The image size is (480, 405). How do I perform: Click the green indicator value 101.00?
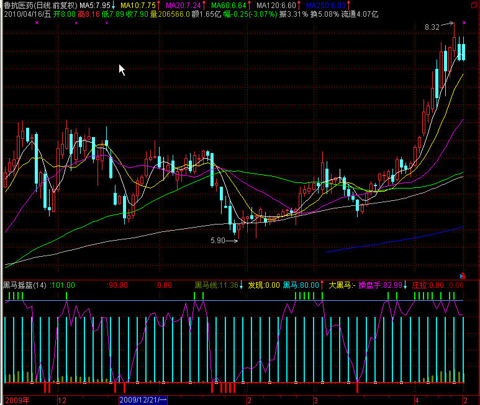click(63, 285)
